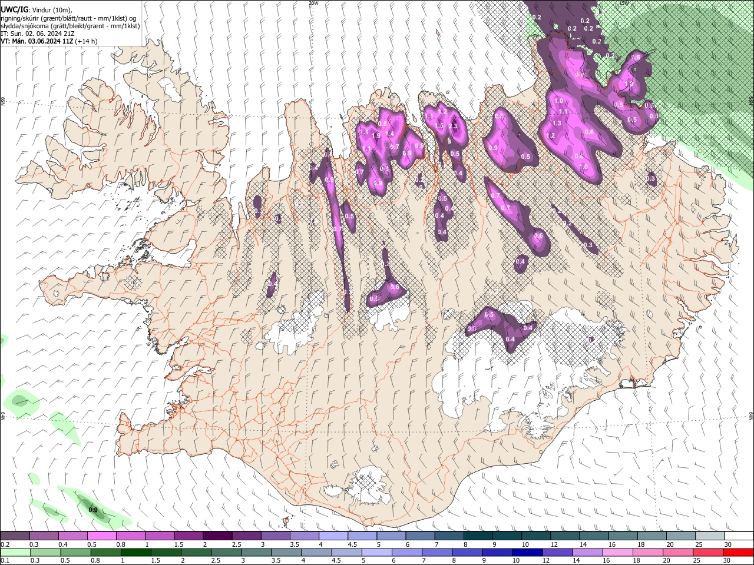Click upper legend swatch between 10 and 12
The width and height of the screenshot is (754, 565).
pyautogui.click(x=537, y=536)
